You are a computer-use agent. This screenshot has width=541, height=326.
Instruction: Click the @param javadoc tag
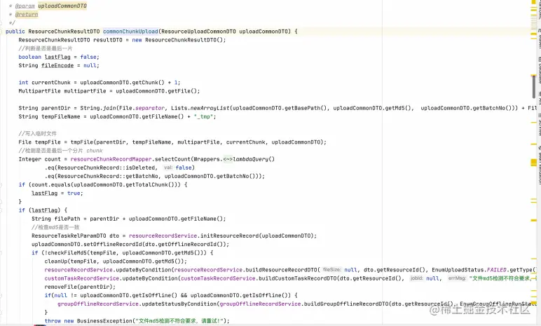coord(25,6)
